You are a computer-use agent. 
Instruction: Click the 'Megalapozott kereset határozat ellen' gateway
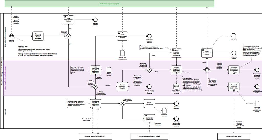coord(123,104)
